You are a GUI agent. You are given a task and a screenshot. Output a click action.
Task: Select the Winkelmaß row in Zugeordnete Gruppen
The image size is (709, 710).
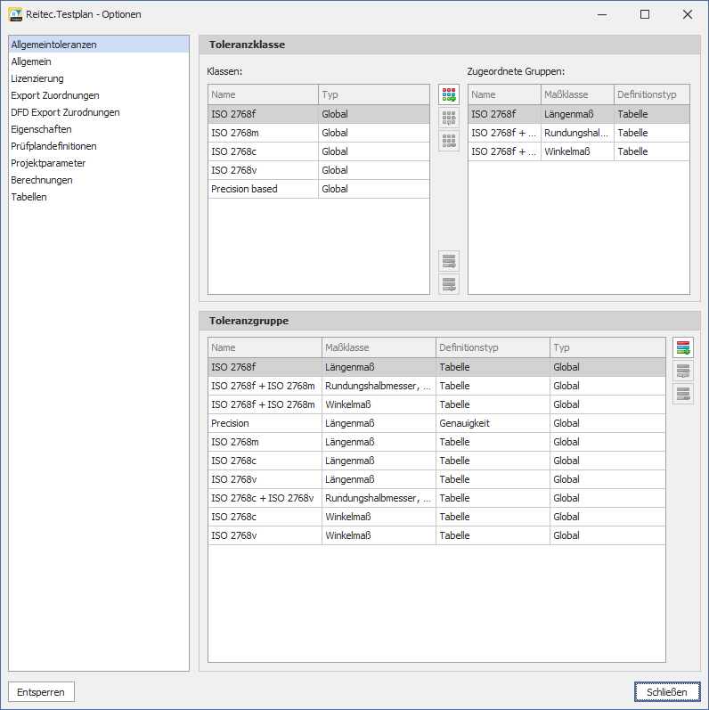pyautogui.click(x=577, y=151)
